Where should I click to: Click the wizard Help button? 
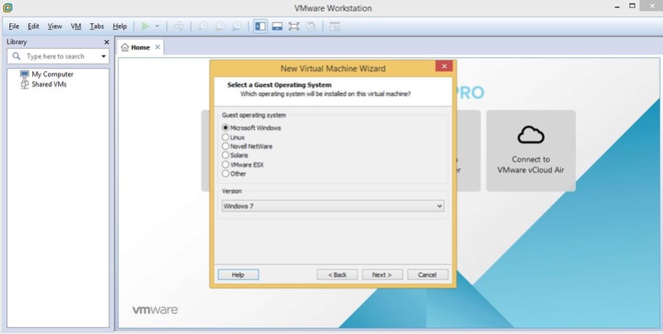coord(238,274)
